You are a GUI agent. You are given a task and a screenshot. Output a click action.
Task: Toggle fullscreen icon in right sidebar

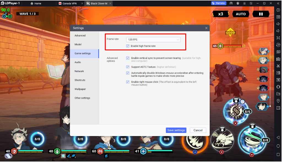point(278,38)
